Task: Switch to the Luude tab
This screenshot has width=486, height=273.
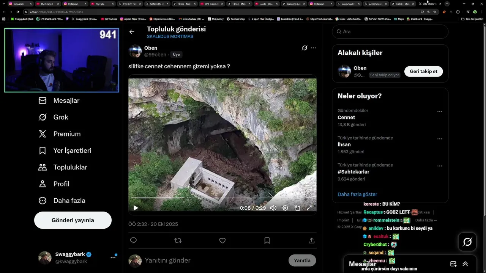Action: [266, 4]
